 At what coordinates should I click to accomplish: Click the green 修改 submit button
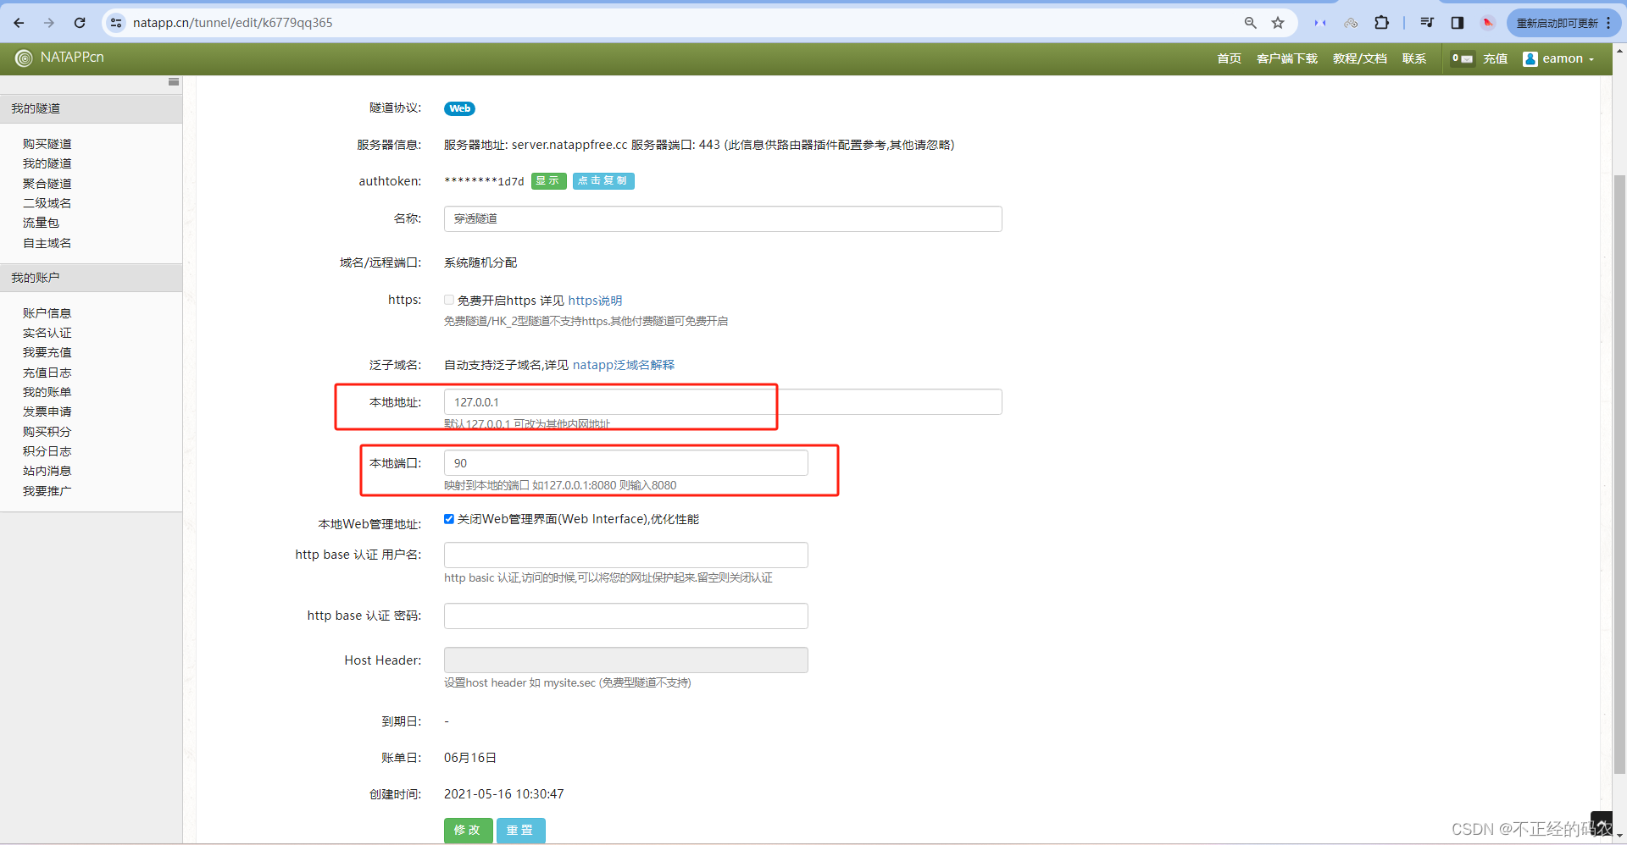[x=468, y=831]
